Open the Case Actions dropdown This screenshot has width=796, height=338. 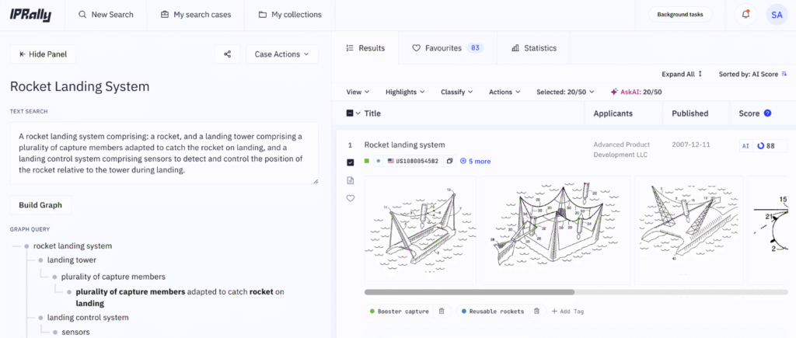(281, 54)
